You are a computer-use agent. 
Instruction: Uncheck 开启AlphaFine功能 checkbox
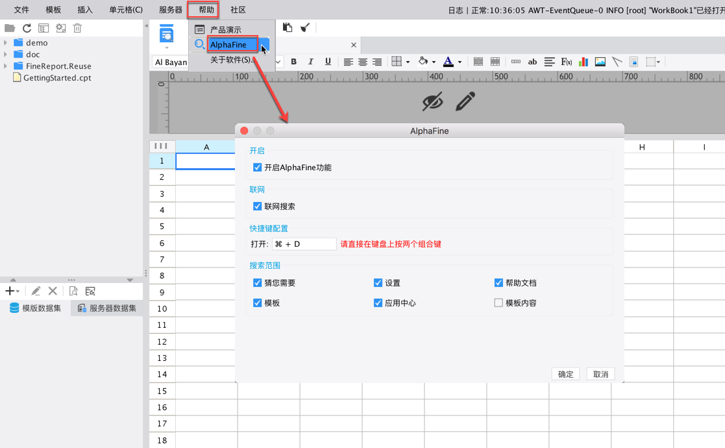[258, 168]
